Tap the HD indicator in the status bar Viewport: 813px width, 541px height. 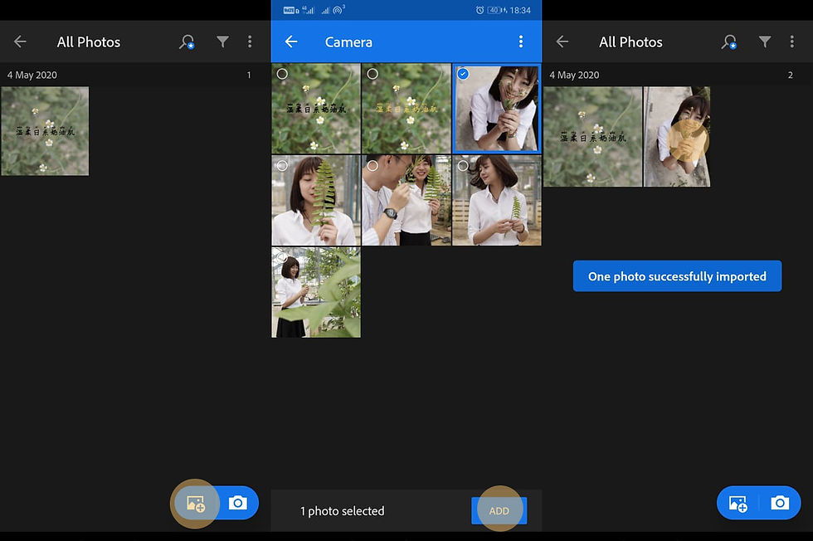coord(291,10)
